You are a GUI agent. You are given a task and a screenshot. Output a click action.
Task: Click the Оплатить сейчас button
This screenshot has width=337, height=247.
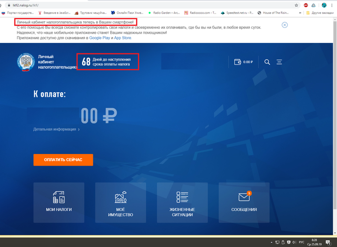[x=63, y=160]
